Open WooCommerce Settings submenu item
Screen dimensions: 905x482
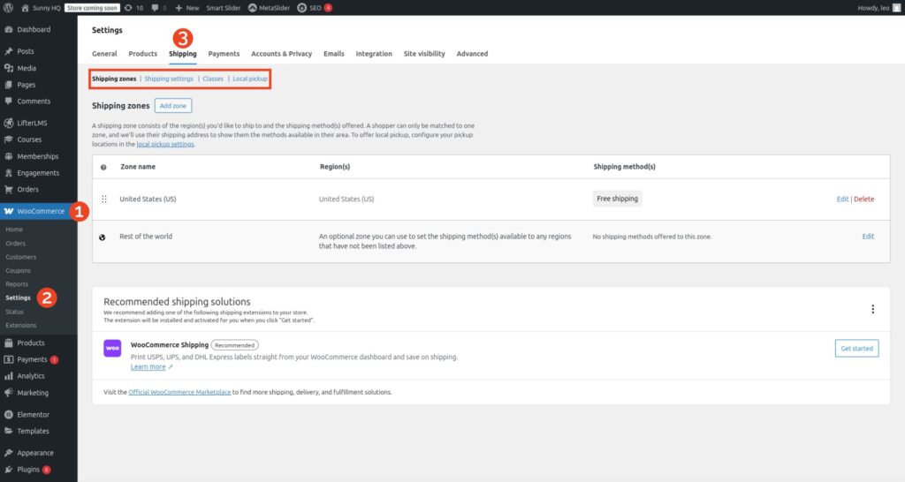click(x=18, y=298)
